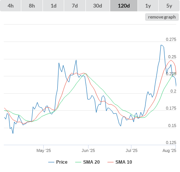Click the Jul '25 axis label
Image resolution: width=180 pixels, height=172 pixels.
click(x=131, y=150)
